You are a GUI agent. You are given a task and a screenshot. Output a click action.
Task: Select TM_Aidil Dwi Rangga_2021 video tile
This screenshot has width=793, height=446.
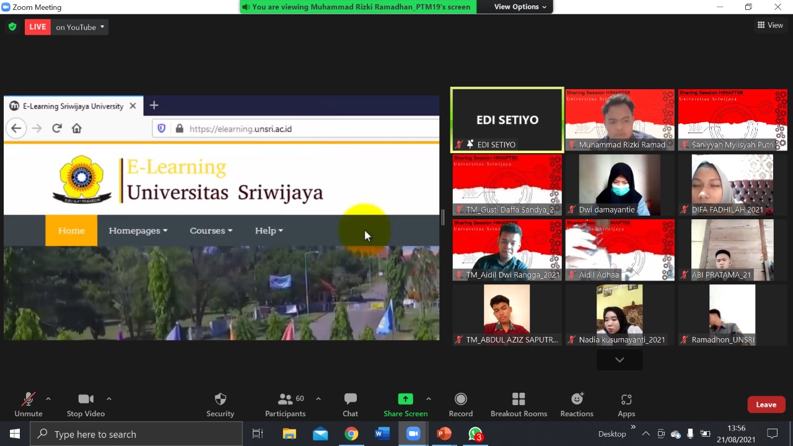507,250
